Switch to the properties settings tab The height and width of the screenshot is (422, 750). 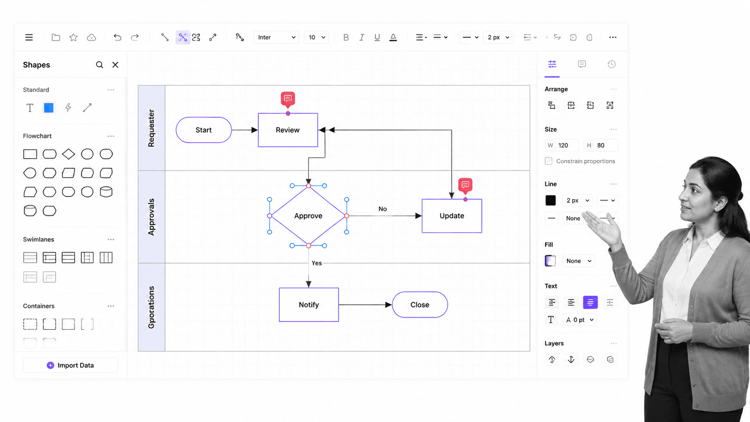(x=552, y=64)
